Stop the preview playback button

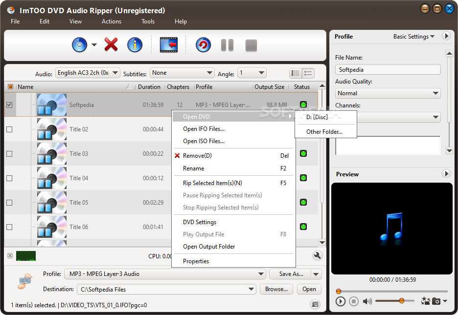coord(354,301)
